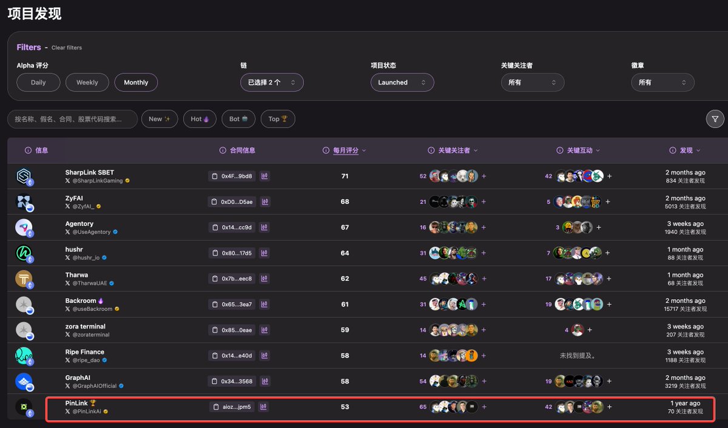Viewport: 728px width, 428px height.
Task: Open chart icon for Agentory row
Action: point(265,227)
